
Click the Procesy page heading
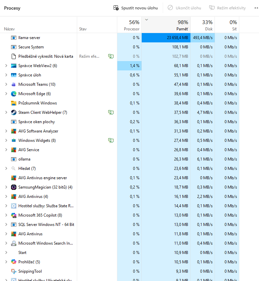pos(12,8)
